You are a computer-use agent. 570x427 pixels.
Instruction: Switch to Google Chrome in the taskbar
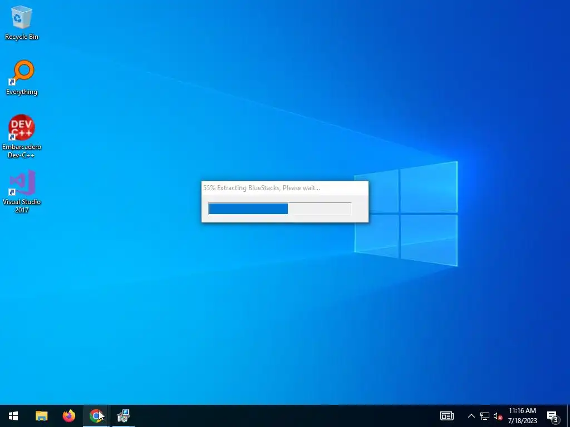(x=96, y=416)
